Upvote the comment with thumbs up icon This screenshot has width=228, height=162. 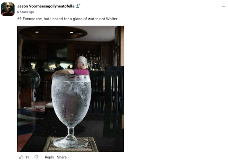[21, 157]
